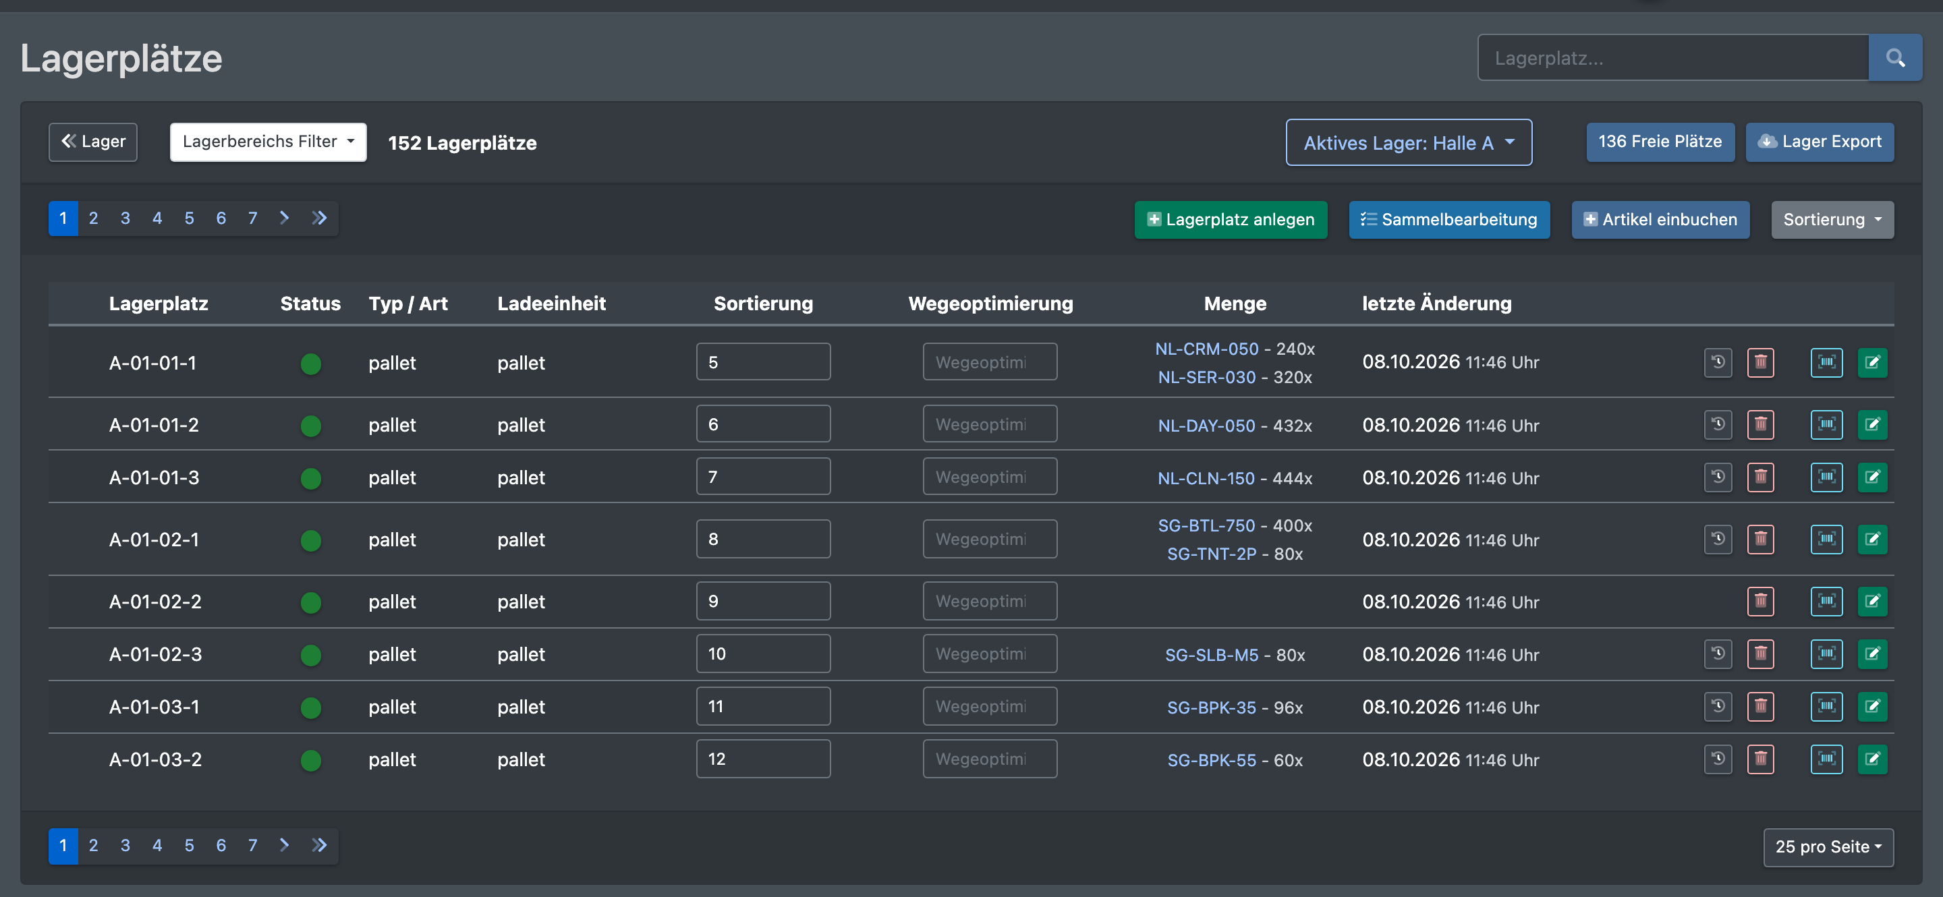Open the Lagerbereichs Filter dropdown
Image resolution: width=1943 pixels, height=897 pixels.
pos(268,142)
